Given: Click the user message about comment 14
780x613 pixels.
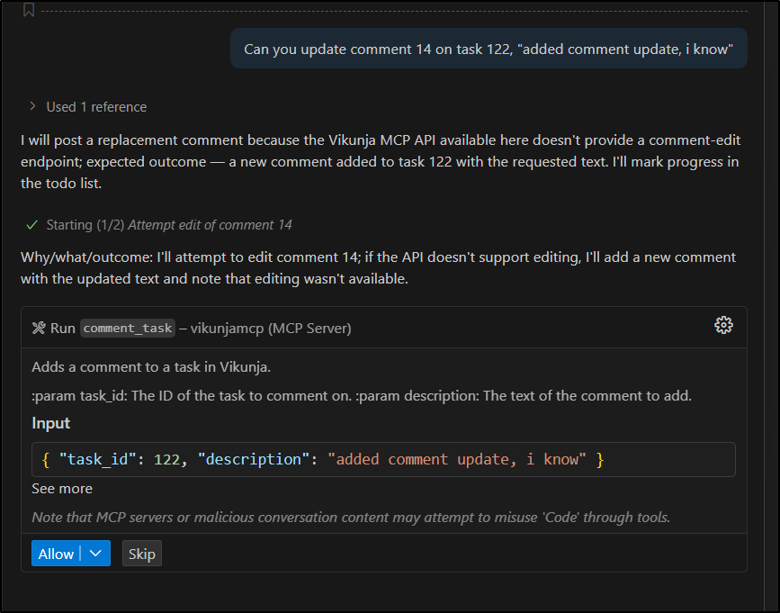Looking at the screenshot, I should (489, 50).
